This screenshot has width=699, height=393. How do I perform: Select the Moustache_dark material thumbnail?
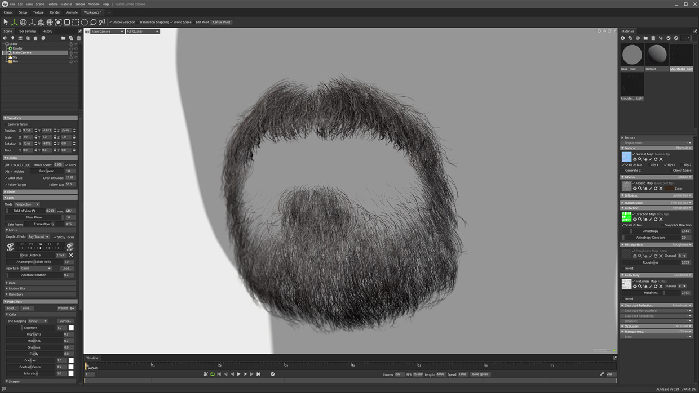[x=681, y=55]
